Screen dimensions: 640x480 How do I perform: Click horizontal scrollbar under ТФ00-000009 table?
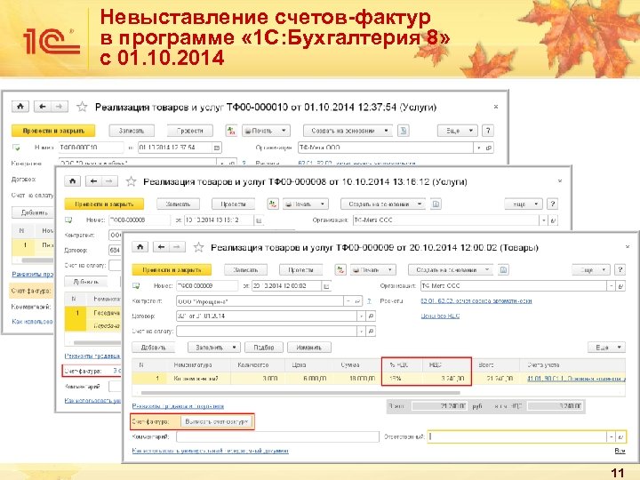(x=300, y=393)
